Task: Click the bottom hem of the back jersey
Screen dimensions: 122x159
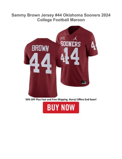Action: tap(43, 96)
